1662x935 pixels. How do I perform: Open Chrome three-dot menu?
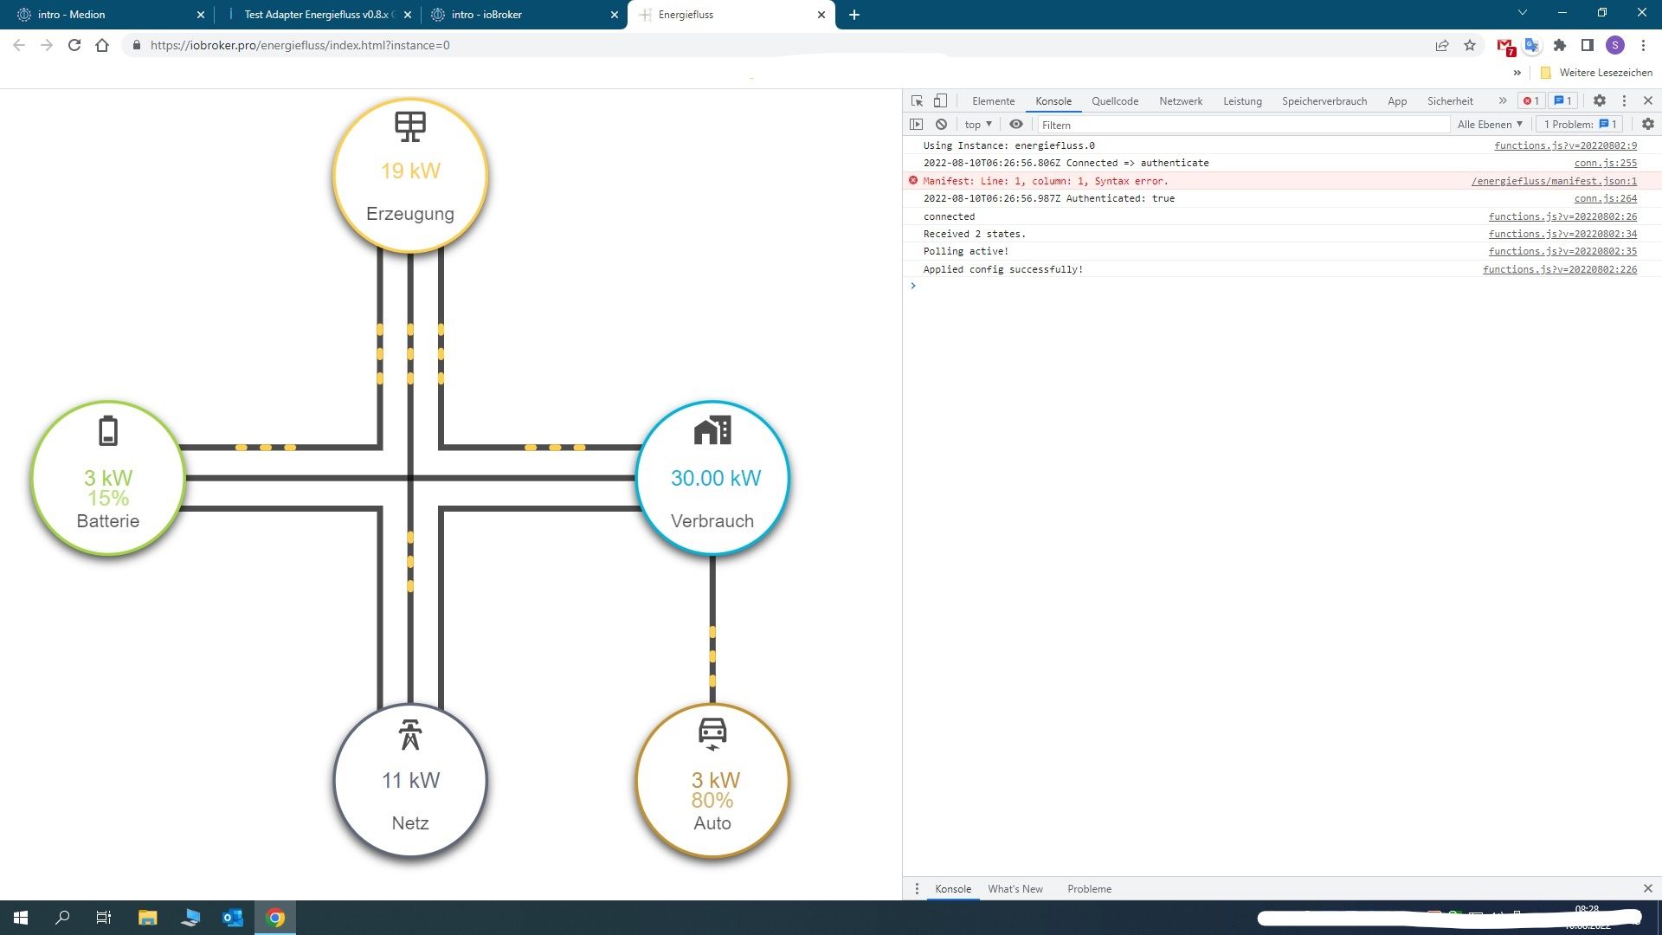click(1643, 45)
